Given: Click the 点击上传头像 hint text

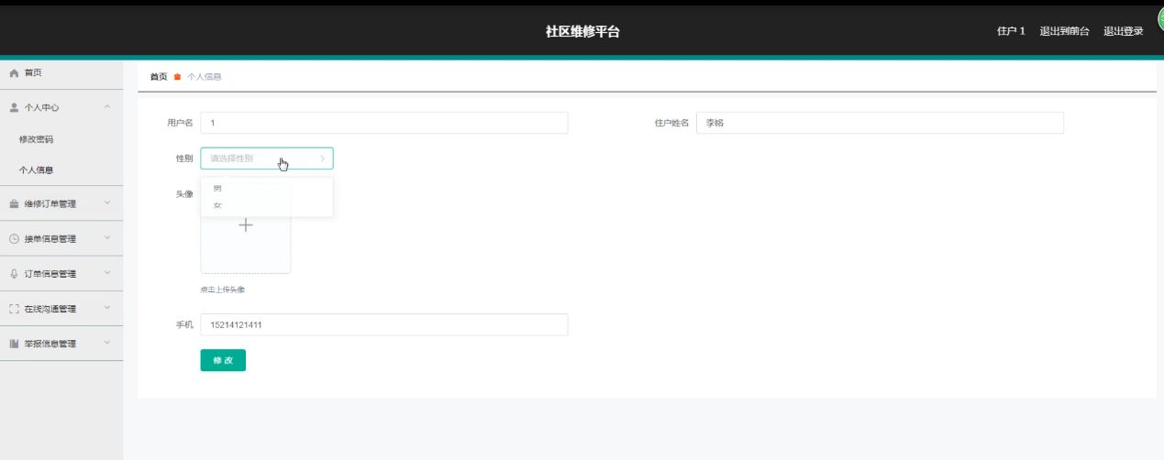Looking at the screenshot, I should coord(223,290).
